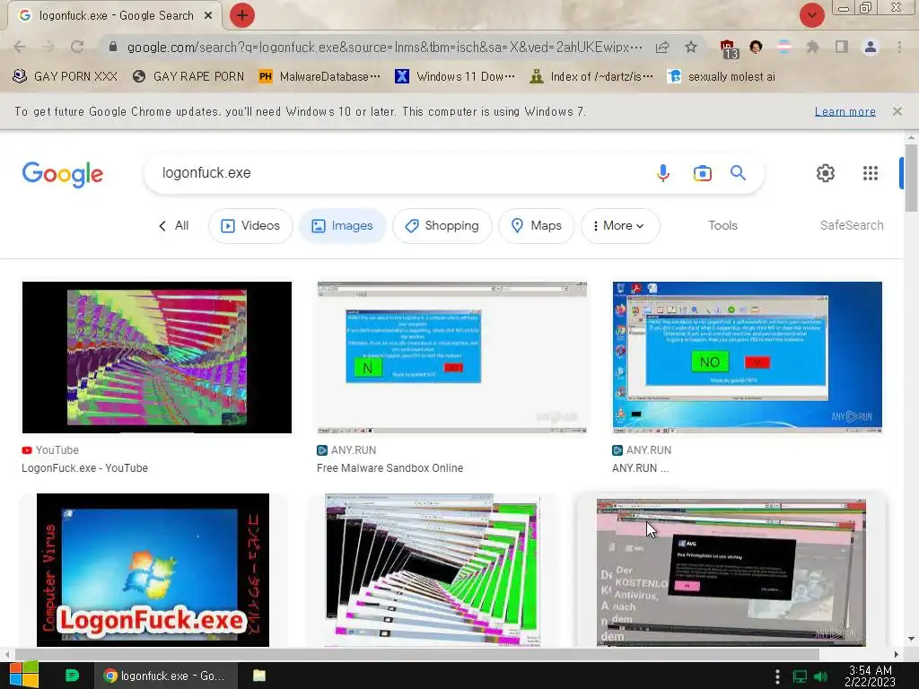Switch to the Maps tab
Image resolution: width=919 pixels, height=689 pixels.
click(x=537, y=225)
